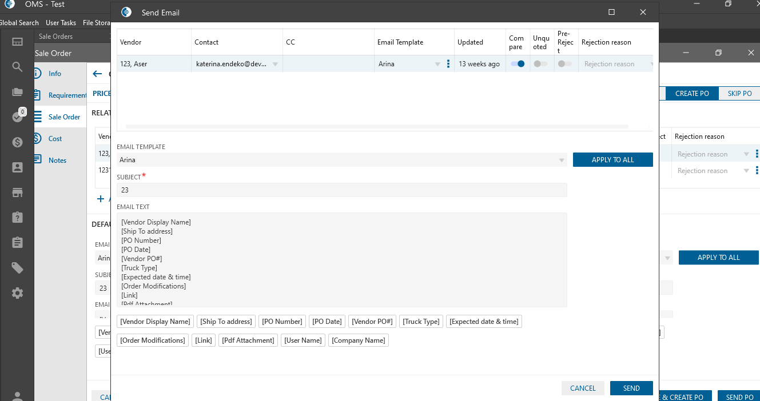Open three-dot menu on first Rejection reason row behind
This screenshot has height=401, width=760.
(757, 154)
